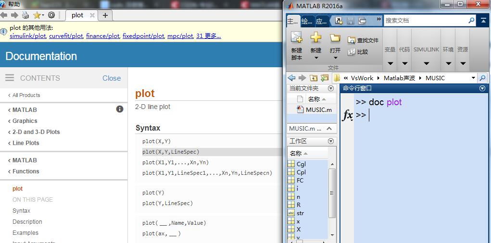The height and width of the screenshot is (243, 491).
Task: Print the help page
Action: coord(25,15)
